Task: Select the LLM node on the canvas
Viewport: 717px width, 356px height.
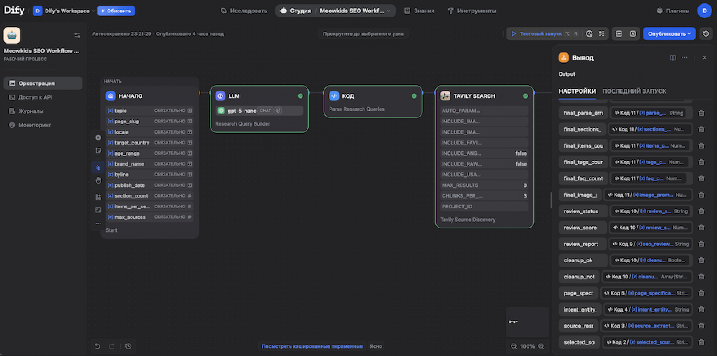Action: click(x=259, y=109)
